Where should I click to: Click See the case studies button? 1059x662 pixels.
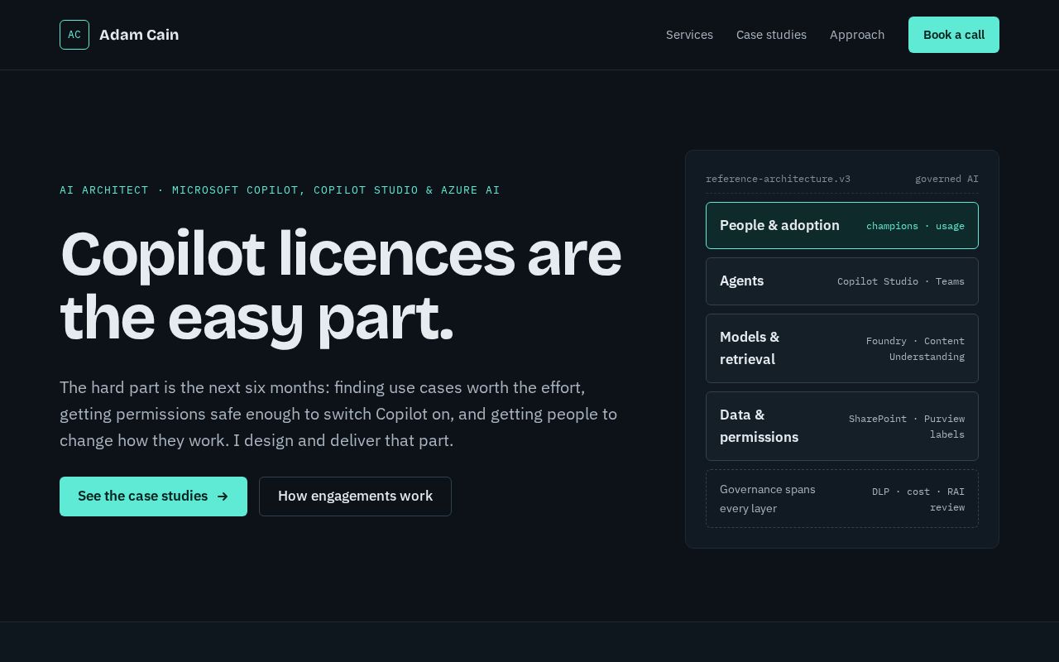point(153,496)
